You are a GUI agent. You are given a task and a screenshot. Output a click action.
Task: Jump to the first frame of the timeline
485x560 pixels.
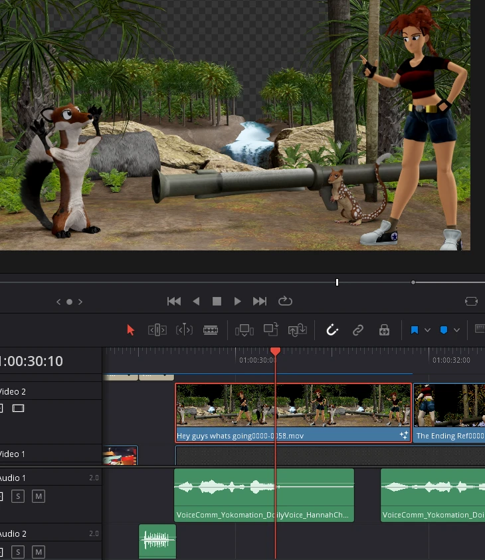pyautogui.click(x=174, y=302)
